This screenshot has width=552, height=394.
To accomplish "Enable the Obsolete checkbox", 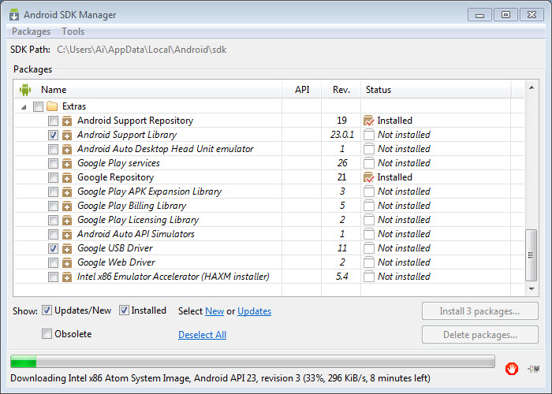I will (47, 334).
